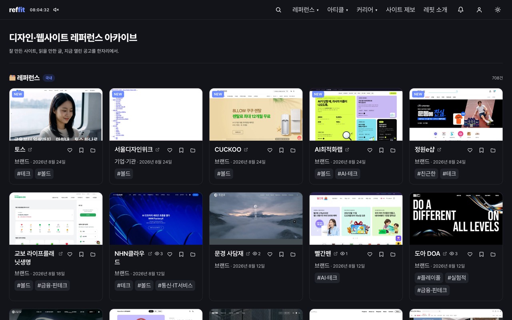Select the 708건 count text
The image size is (512, 320).
[x=497, y=78]
